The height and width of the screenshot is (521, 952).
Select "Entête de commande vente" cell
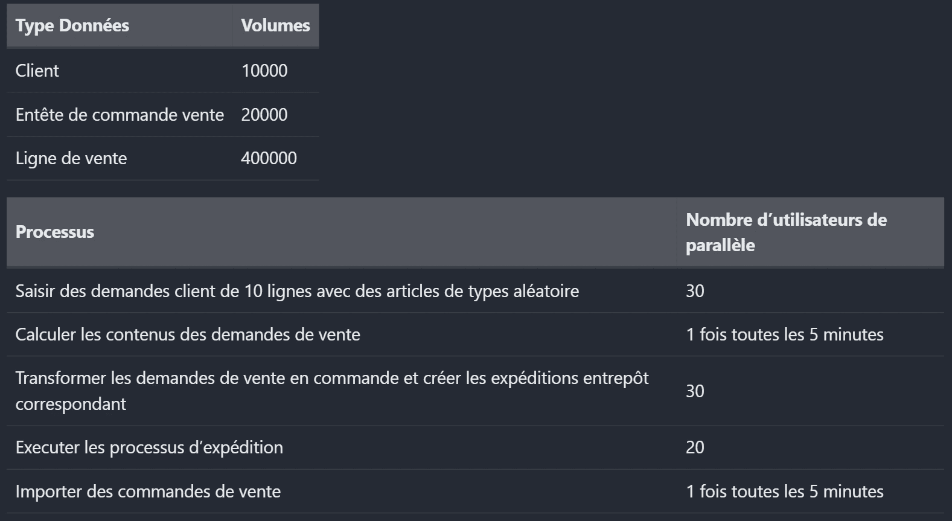[x=120, y=115]
